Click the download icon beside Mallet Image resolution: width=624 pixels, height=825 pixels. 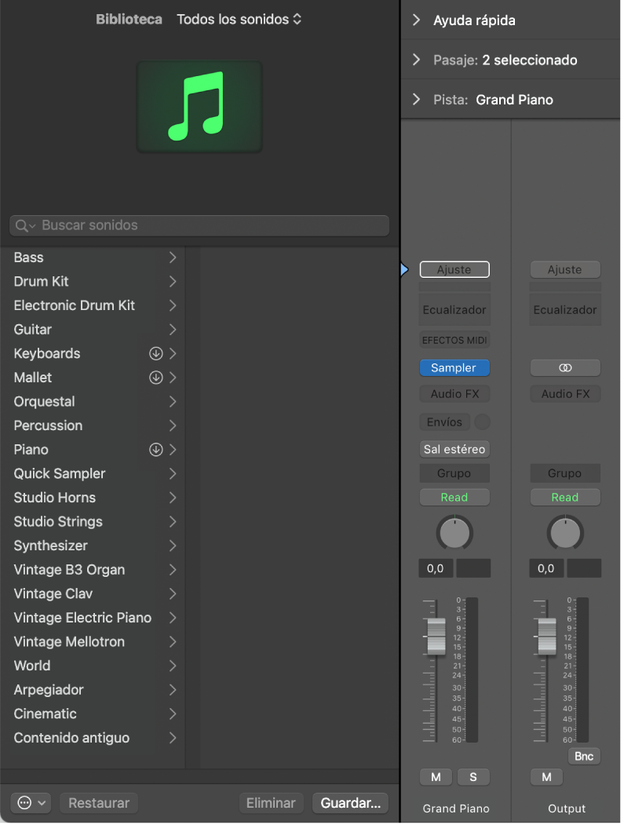tap(155, 378)
